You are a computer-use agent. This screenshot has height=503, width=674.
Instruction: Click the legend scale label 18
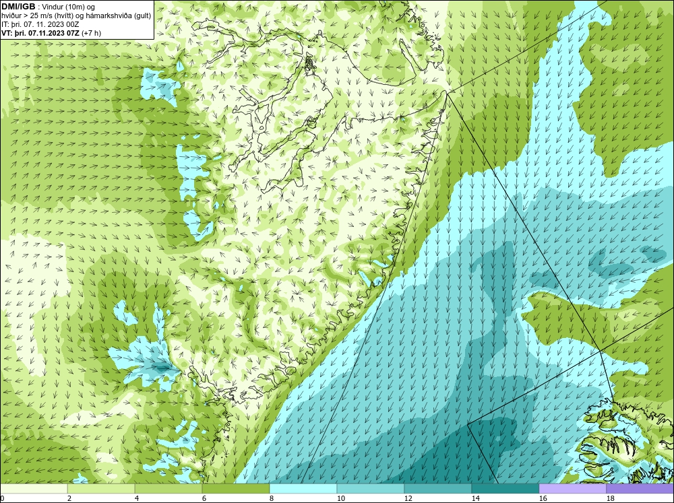610,498
